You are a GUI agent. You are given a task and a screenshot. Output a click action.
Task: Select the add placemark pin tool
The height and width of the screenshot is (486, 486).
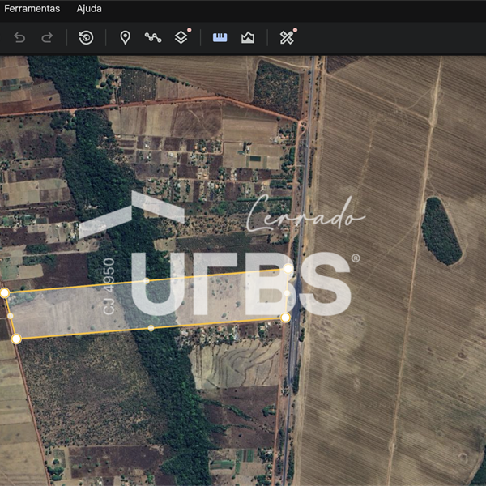tap(125, 37)
